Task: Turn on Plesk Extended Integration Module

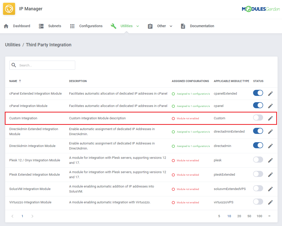Action: [x=258, y=174]
